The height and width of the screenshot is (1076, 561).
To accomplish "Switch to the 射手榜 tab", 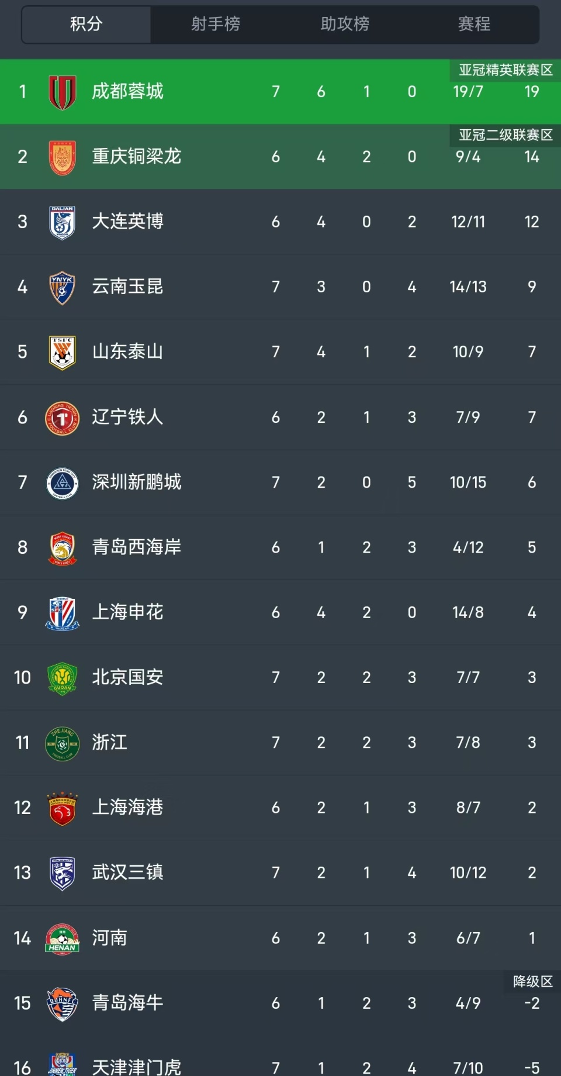I will pyautogui.click(x=215, y=24).
